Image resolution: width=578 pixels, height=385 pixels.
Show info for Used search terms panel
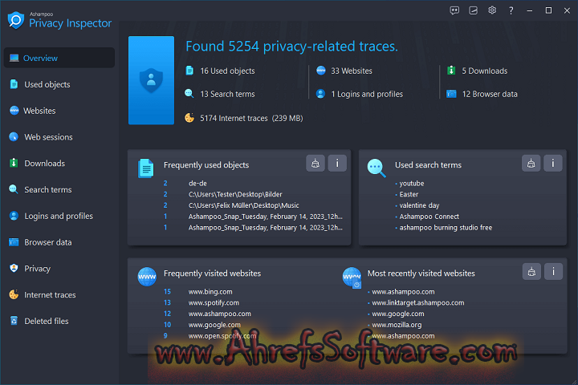point(552,163)
